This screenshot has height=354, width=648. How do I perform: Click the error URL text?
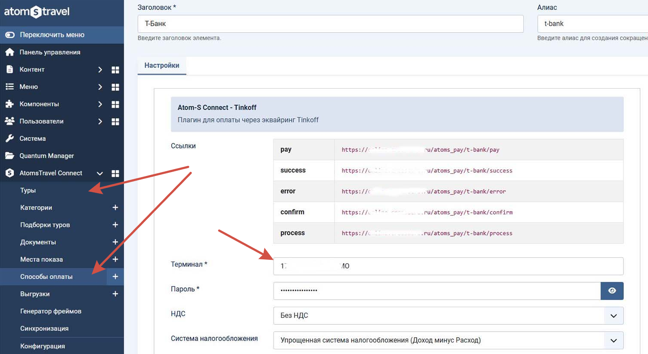coord(424,191)
